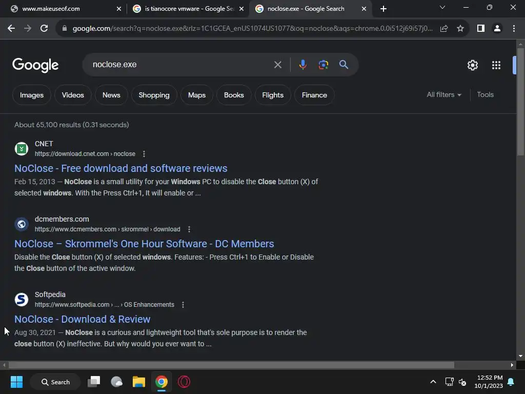Open the weather widget cloud icon
525x394 pixels.
tap(116, 382)
